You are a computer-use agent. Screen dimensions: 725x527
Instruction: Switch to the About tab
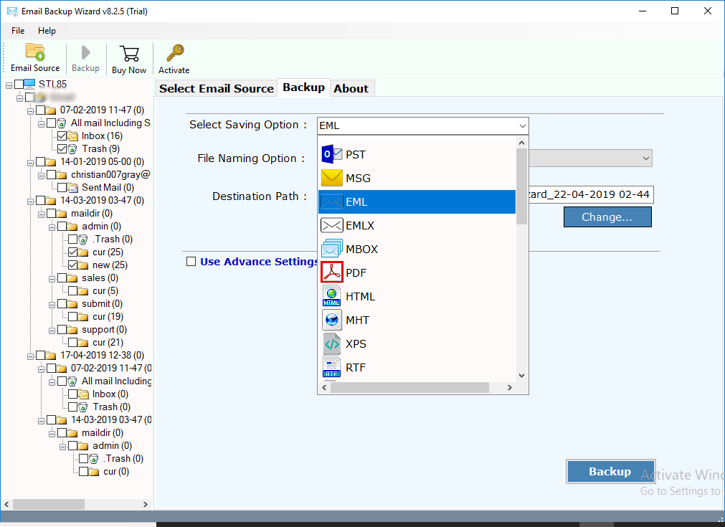pos(351,88)
